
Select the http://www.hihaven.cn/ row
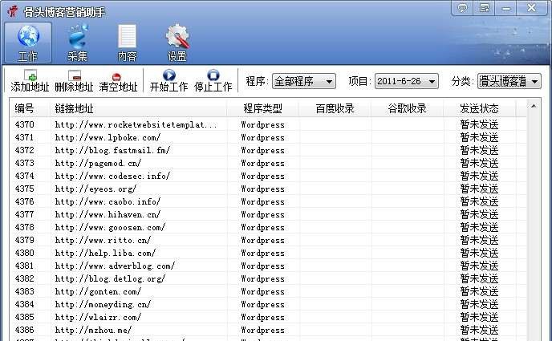[x=268, y=214]
